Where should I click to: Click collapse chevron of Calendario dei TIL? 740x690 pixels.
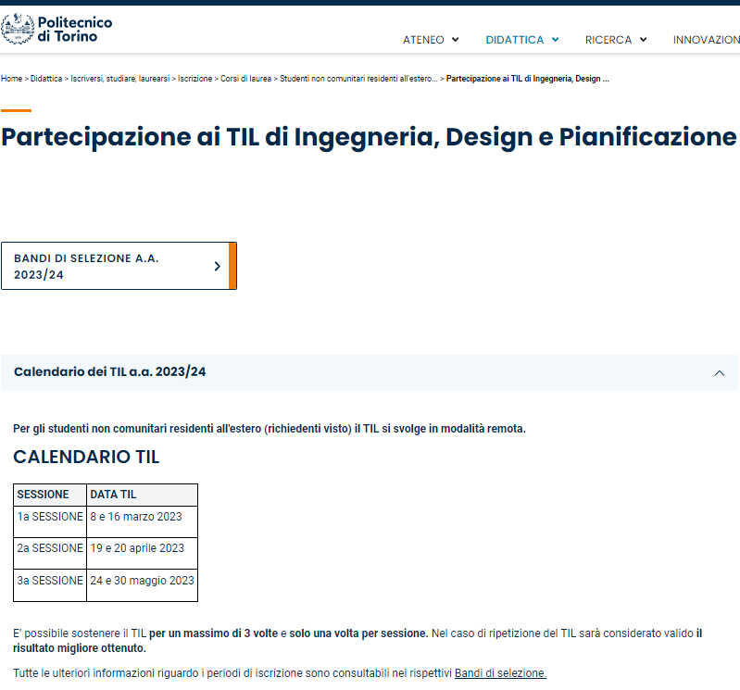(720, 373)
